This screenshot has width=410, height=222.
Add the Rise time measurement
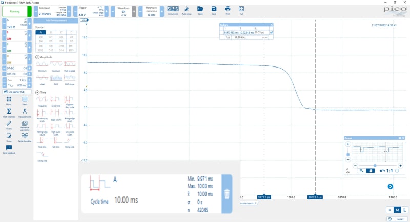[42, 142]
